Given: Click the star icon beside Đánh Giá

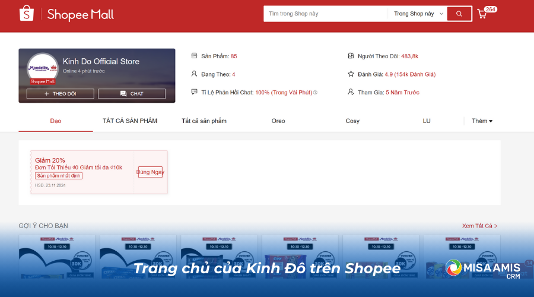Looking at the screenshot, I should click(351, 74).
